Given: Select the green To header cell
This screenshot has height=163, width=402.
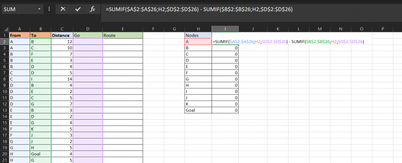Looking at the screenshot, I should click(40, 36).
